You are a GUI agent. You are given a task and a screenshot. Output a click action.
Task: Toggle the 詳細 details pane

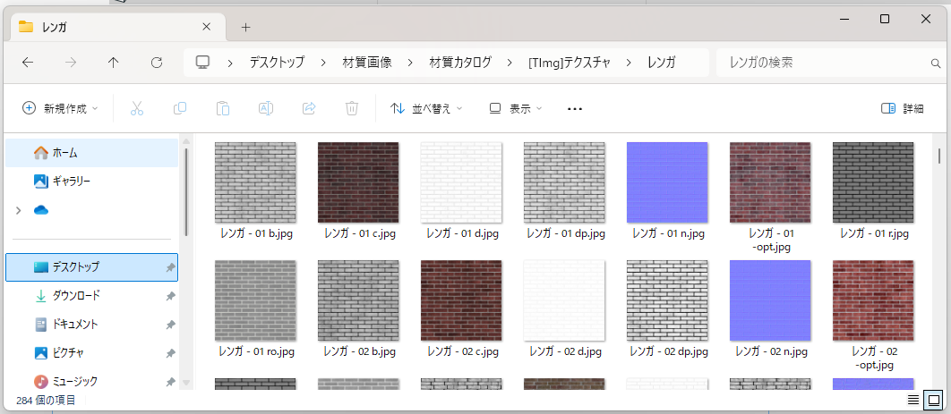point(903,108)
